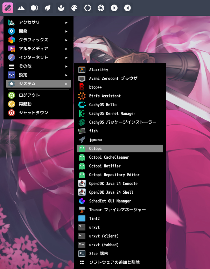Click the green logout icon
Viewport: 210px width, 269px height.
point(12,95)
